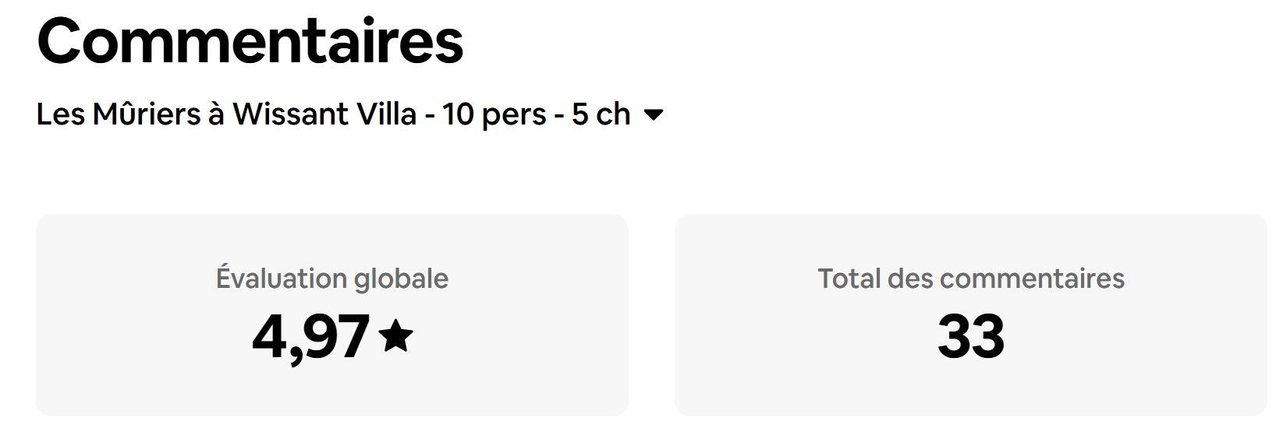Click the star icon beside 4,97
Screen dimensions: 1283x428
(395, 336)
